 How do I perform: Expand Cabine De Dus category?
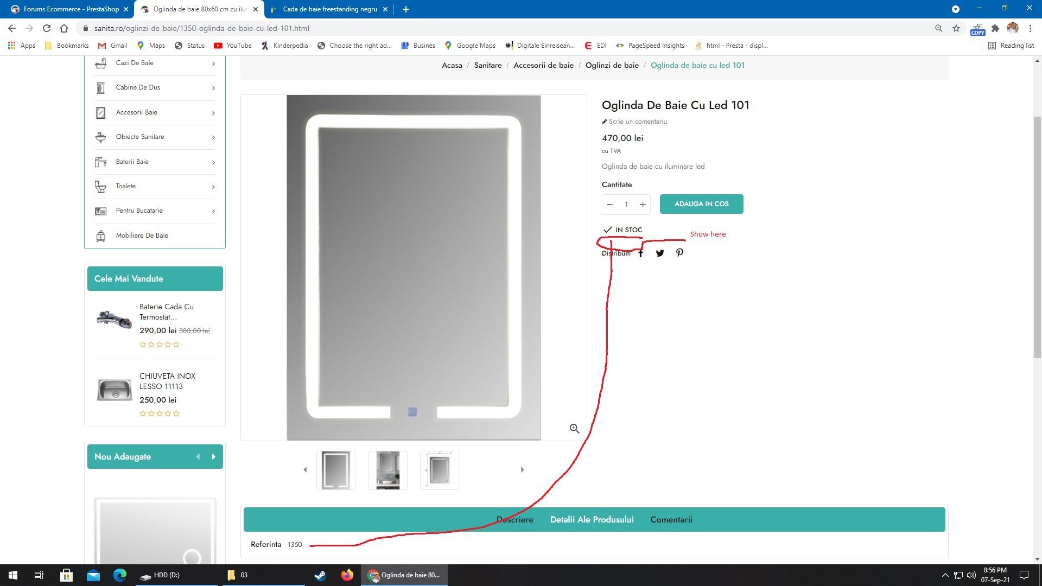point(213,88)
